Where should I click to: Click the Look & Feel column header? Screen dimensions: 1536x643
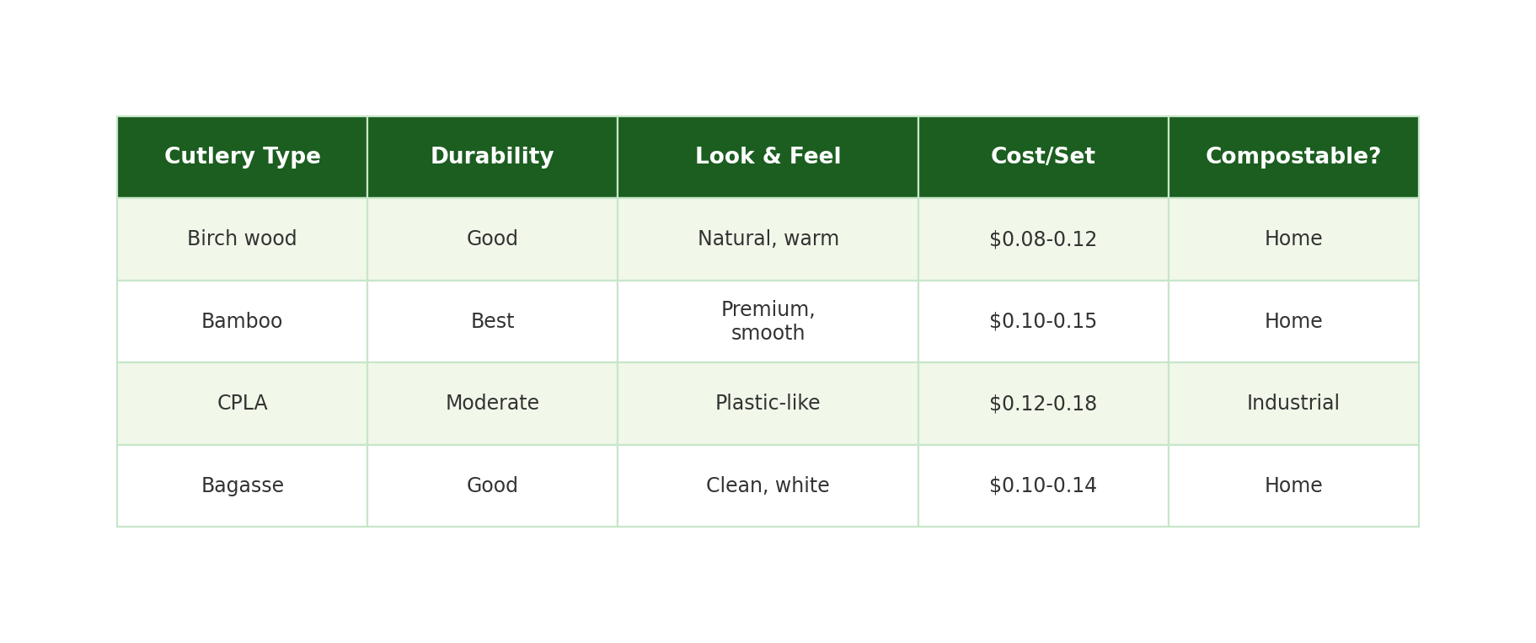point(768,157)
